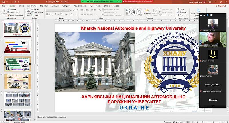229x123 pixels.
Task: Open the clipboard group dialog launcher
Action: pyautogui.click(x=23, y=18)
